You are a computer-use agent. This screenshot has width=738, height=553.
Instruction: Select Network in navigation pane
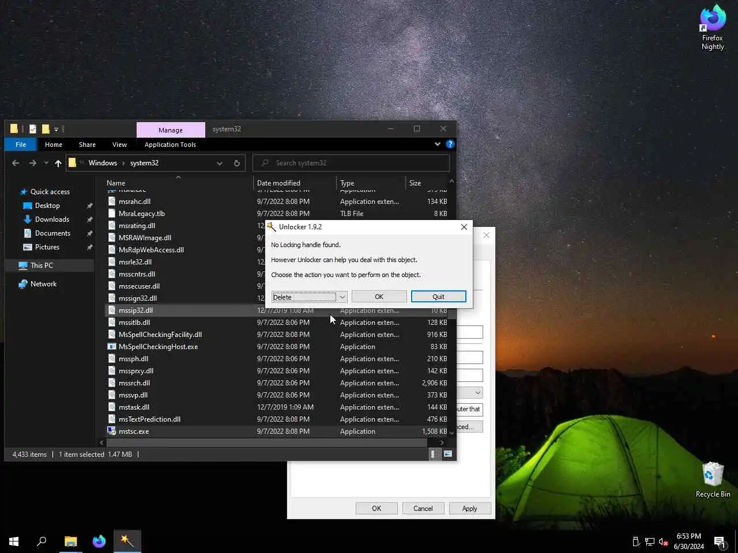[x=43, y=284]
